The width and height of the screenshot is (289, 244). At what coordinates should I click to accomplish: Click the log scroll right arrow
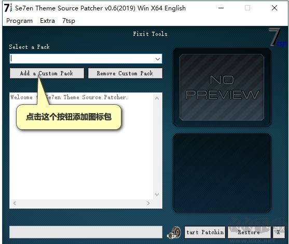148,203
